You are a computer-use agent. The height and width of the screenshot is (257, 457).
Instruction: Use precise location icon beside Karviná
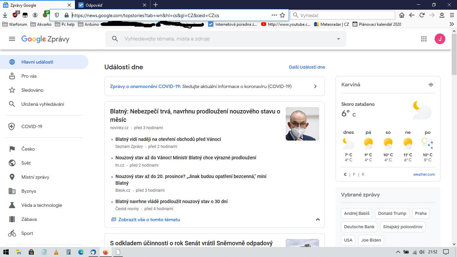[431, 85]
